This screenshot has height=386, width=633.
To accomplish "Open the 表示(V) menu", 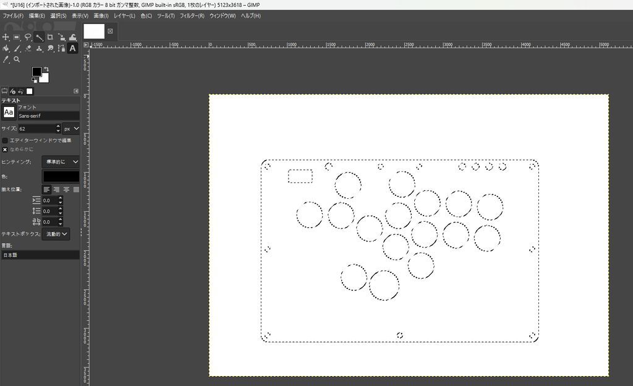I will tap(80, 15).
